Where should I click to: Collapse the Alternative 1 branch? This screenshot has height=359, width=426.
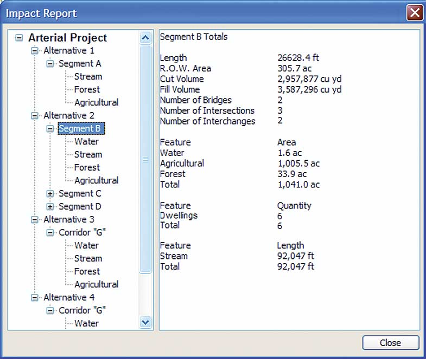(x=35, y=51)
